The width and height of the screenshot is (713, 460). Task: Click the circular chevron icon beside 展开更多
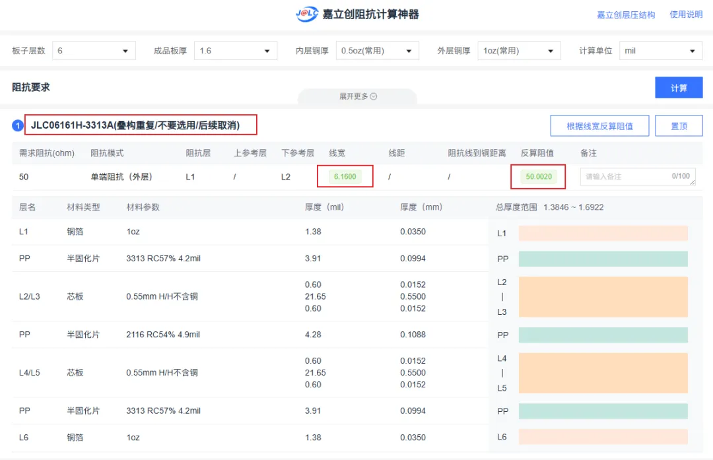coord(374,96)
